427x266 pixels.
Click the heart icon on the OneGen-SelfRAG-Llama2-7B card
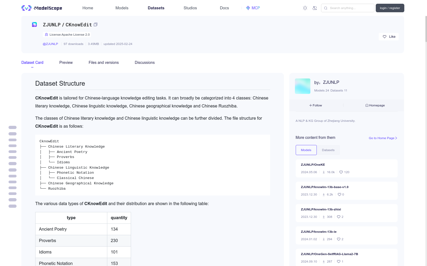[339, 261]
